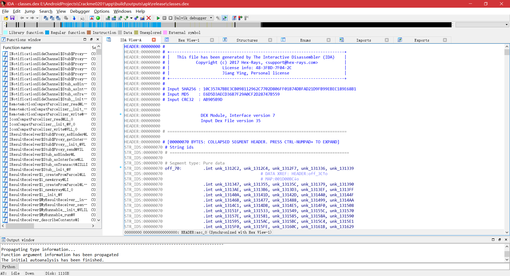Stop the debugger process
The height and width of the screenshot is (276, 510).
pyautogui.click(x=171, y=18)
